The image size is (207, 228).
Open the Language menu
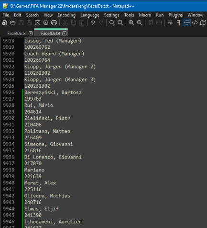click(90, 15)
